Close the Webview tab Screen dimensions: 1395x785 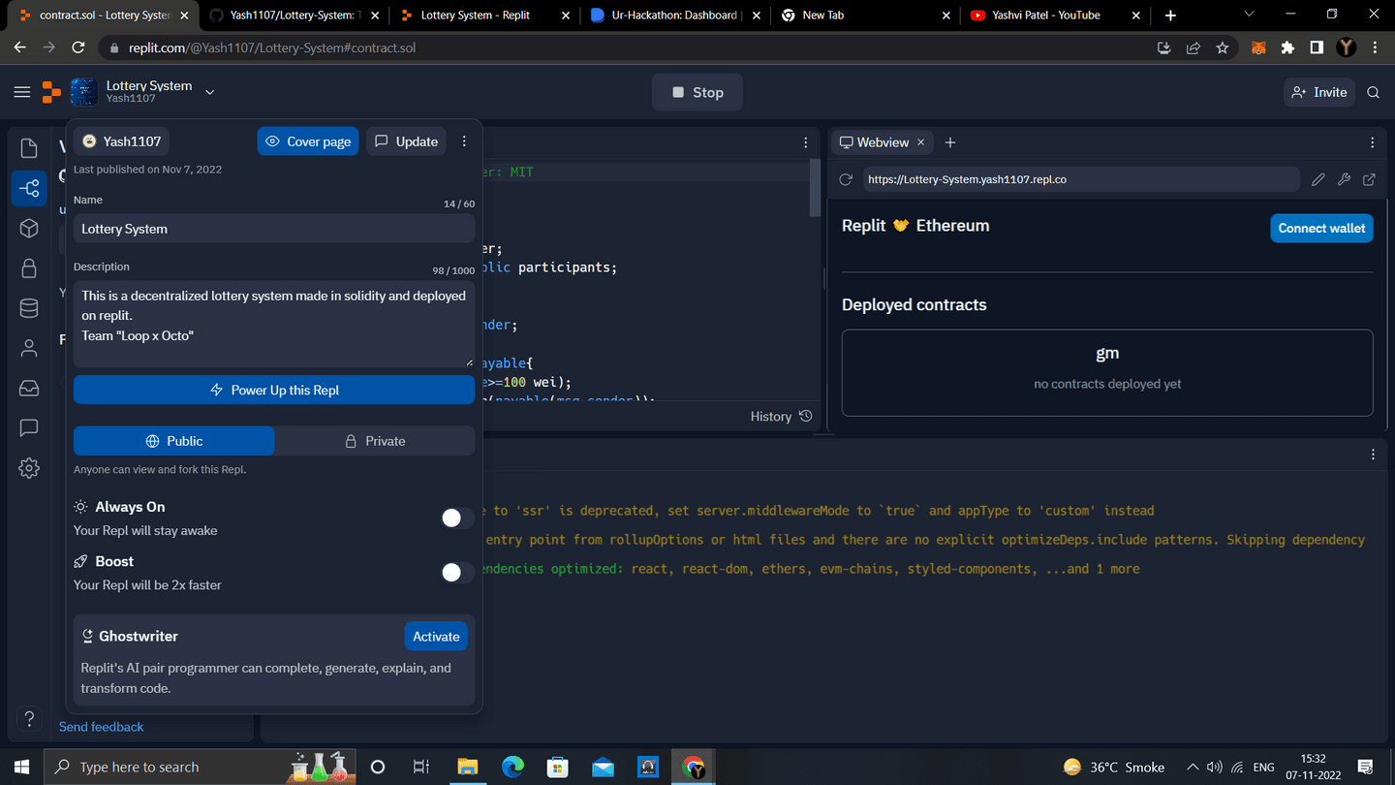(x=920, y=142)
